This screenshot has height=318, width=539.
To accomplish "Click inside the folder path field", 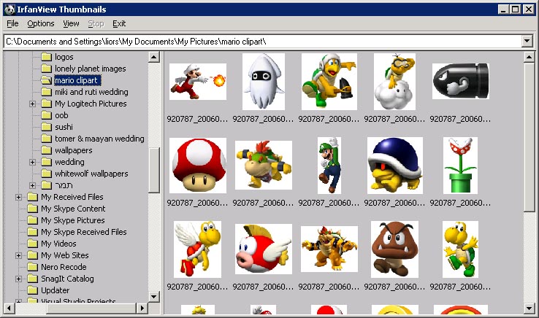I will (x=263, y=42).
